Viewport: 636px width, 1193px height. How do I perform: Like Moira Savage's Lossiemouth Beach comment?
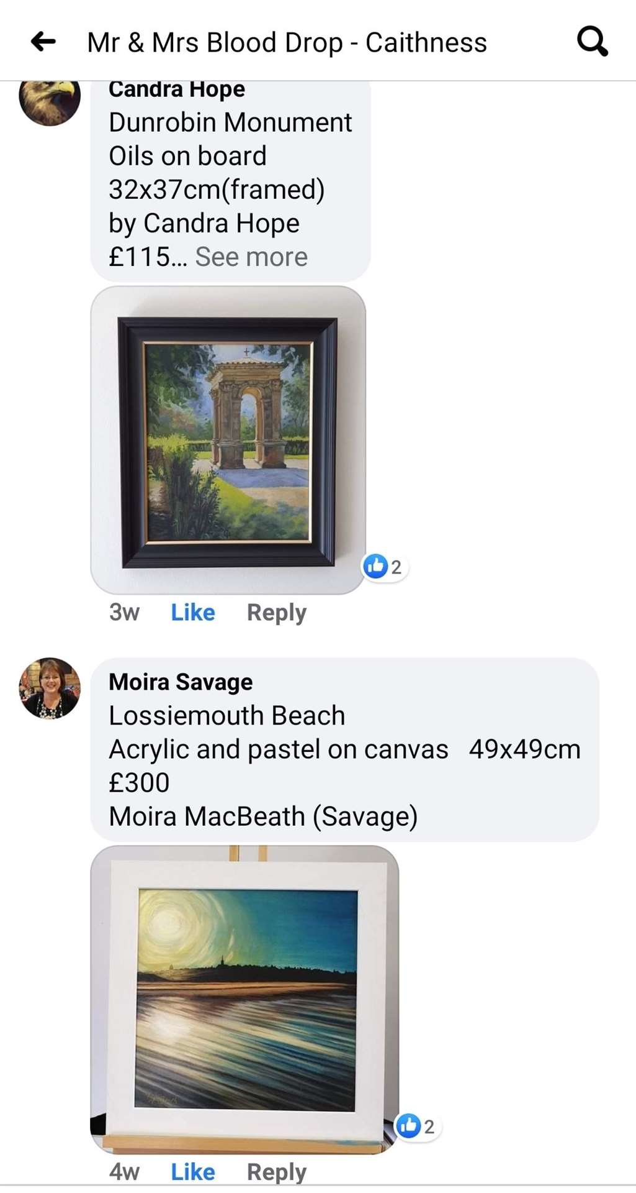click(193, 1172)
